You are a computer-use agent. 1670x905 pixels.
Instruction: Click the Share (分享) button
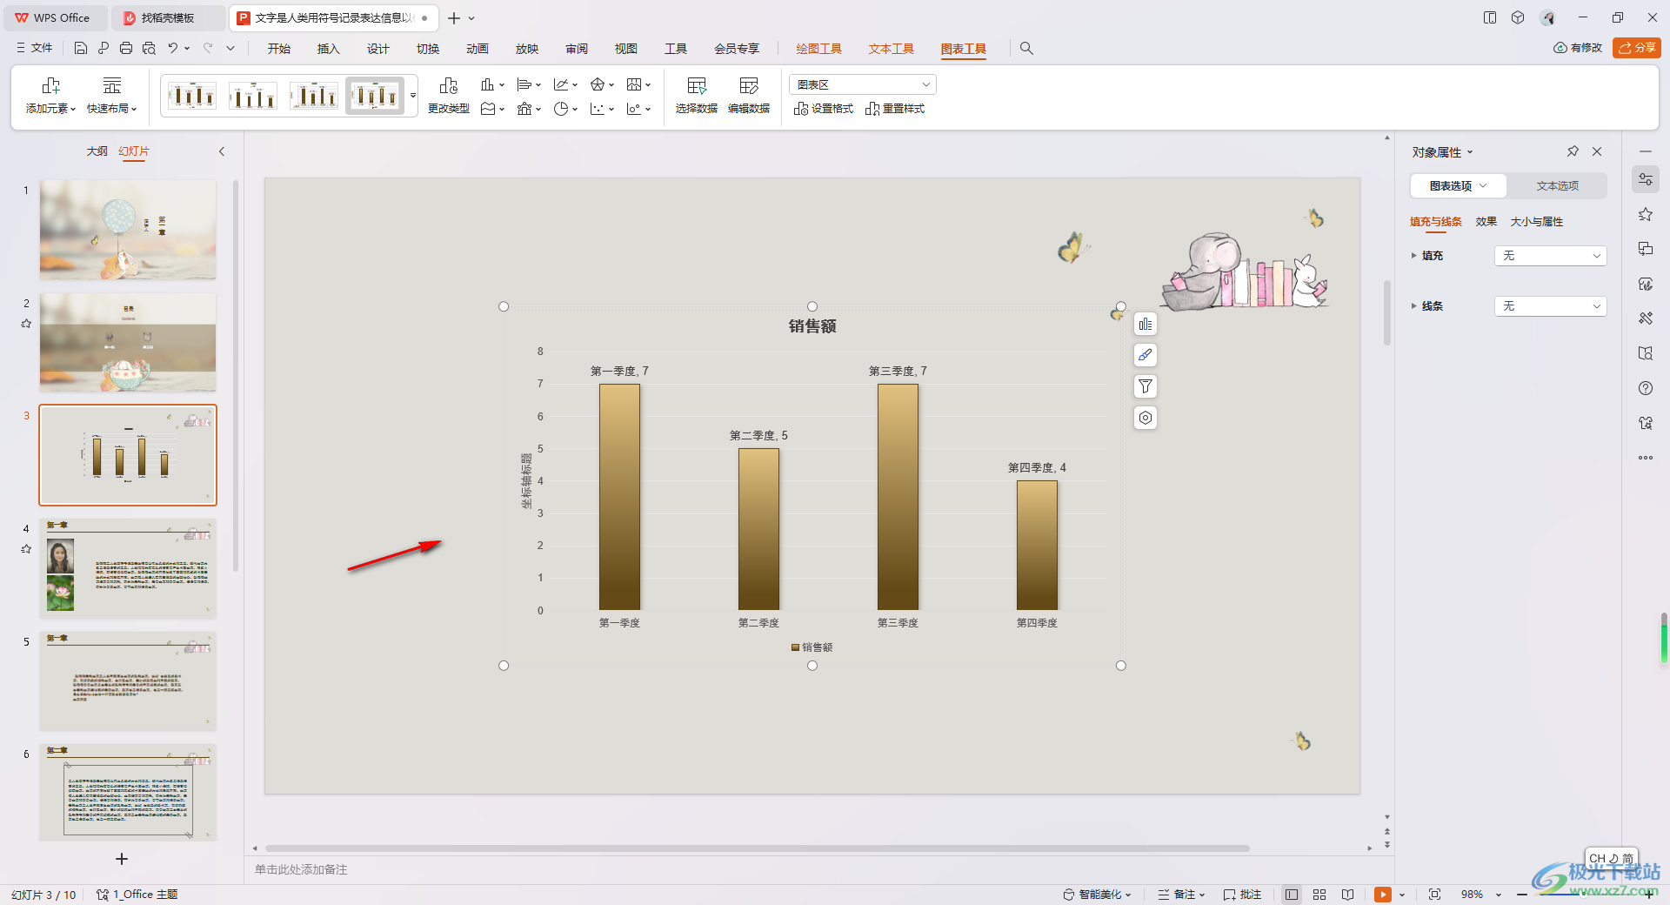(x=1636, y=48)
